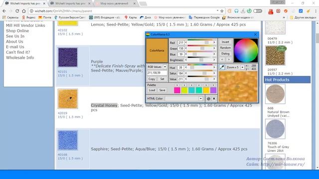Click the Mill Hill Vendor Links link
Screen dimensions: 319x179
point(25,25)
